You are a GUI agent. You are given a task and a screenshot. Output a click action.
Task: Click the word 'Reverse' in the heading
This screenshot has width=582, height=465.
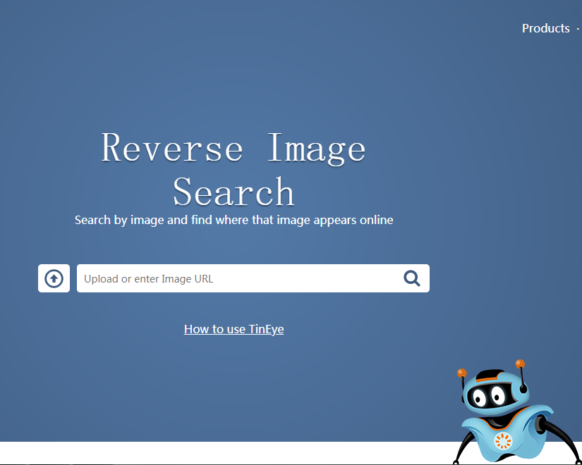[x=172, y=149]
